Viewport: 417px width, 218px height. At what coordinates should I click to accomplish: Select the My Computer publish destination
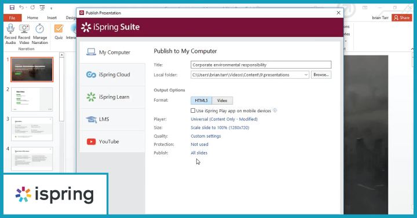[112, 52]
